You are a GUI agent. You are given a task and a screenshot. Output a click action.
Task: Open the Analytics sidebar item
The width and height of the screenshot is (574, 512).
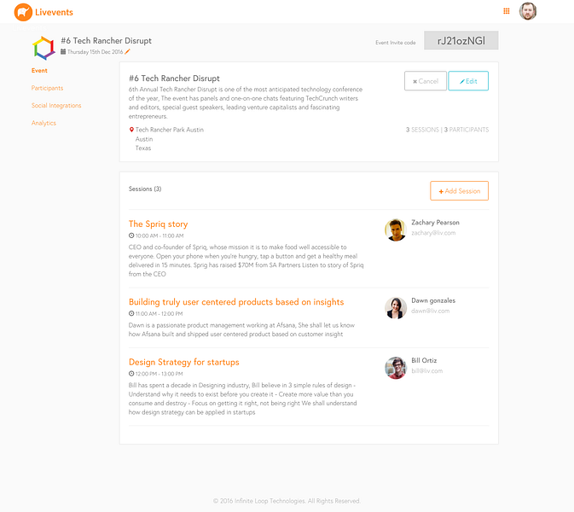[x=43, y=123]
